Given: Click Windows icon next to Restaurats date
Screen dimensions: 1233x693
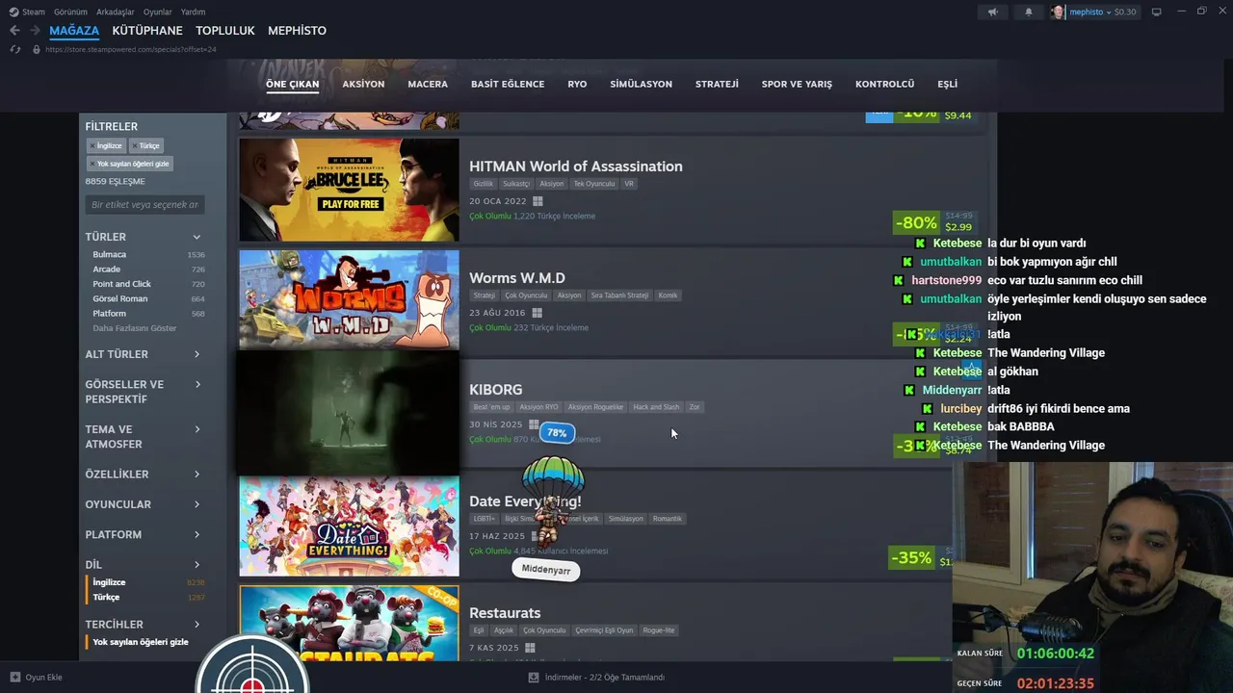Looking at the screenshot, I should [529, 648].
